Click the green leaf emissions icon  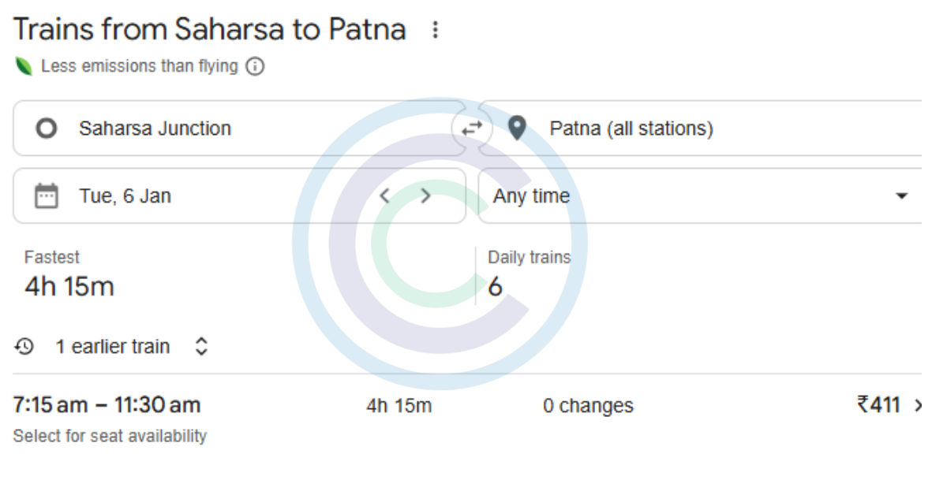point(23,65)
